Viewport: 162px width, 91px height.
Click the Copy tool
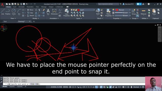pyautogui.click(x=30, y=13)
